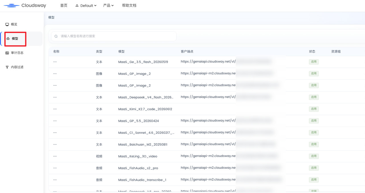
Task: Select MaaS_Baichuan_M2_20250811 model name
Action: [x=143, y=145]
